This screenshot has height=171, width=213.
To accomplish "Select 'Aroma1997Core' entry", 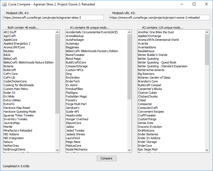I will (x=14, y=47).
